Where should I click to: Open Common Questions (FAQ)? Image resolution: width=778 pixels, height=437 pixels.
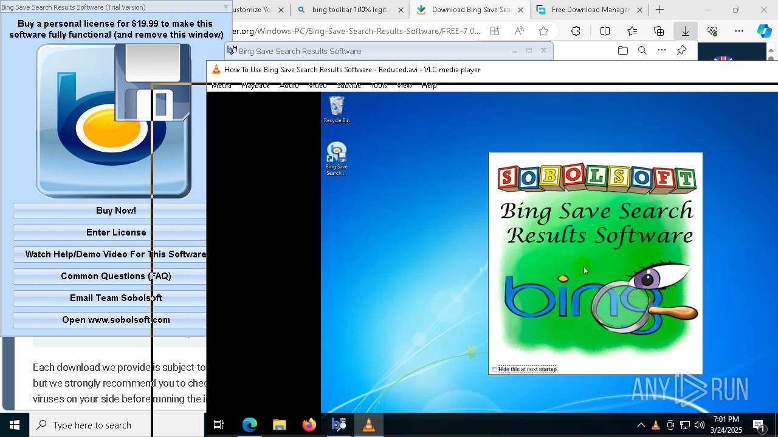tap(115, 276)
